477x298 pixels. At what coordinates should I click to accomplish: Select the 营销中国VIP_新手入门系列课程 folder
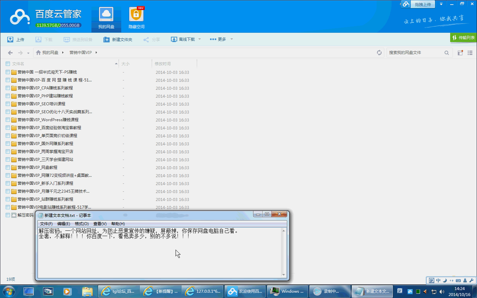[x=45, y=183]
